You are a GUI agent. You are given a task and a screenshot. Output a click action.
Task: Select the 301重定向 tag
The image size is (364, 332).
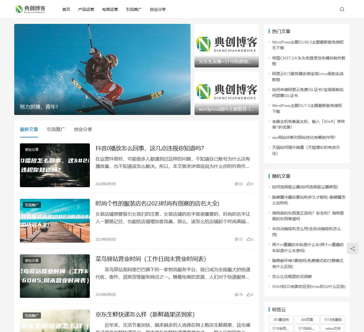281,319
